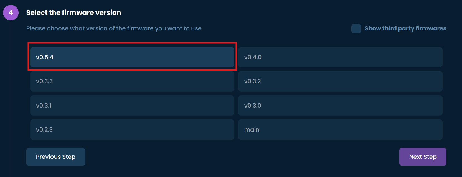
Task: Select the only non-numbered firmware option
Action: coord(340,130)
